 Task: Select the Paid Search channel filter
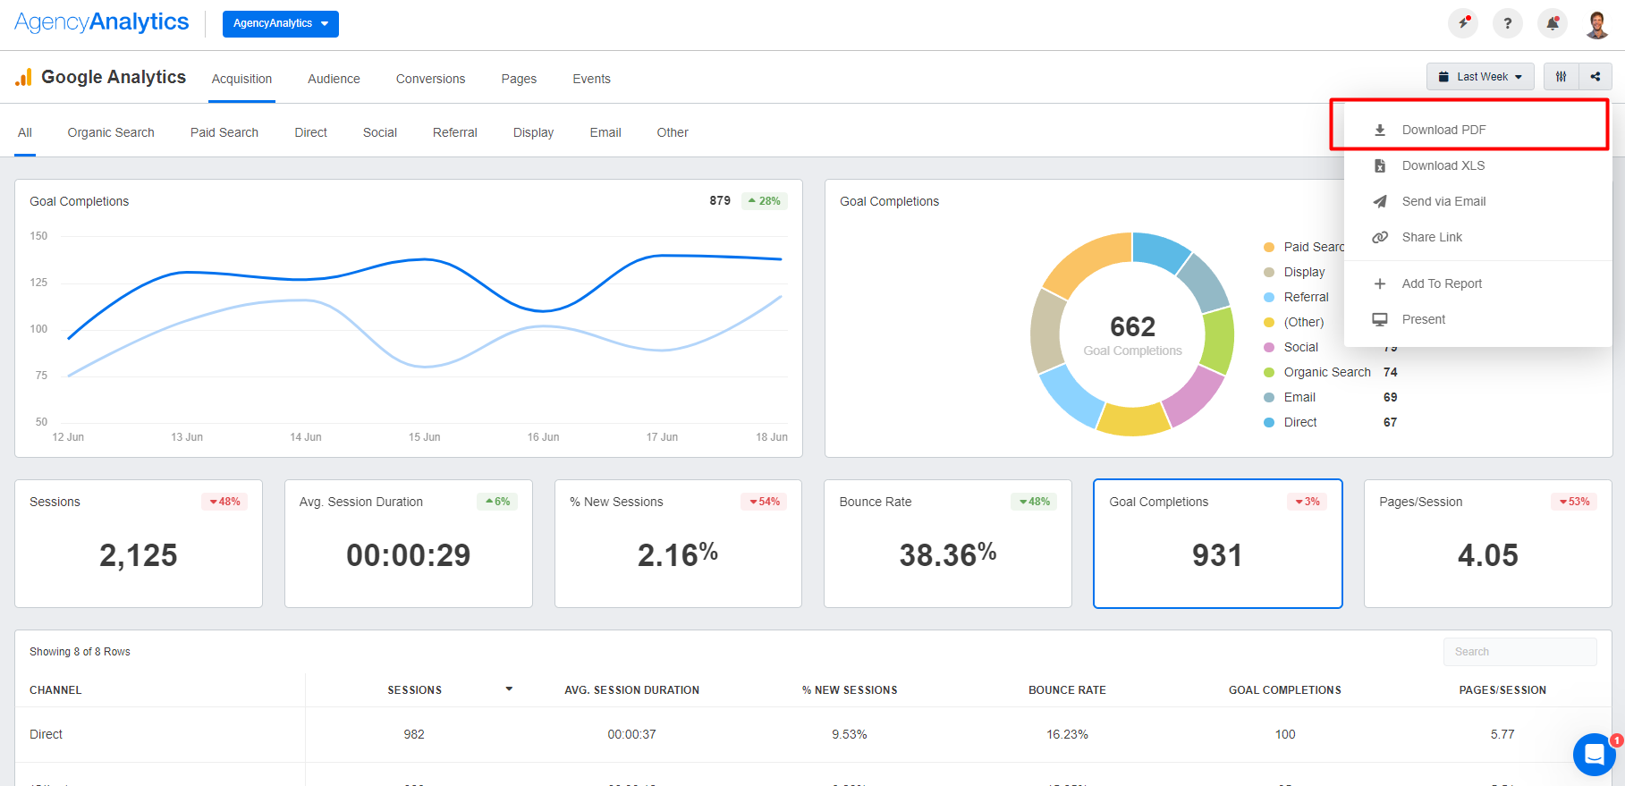(x=224, y=132)
